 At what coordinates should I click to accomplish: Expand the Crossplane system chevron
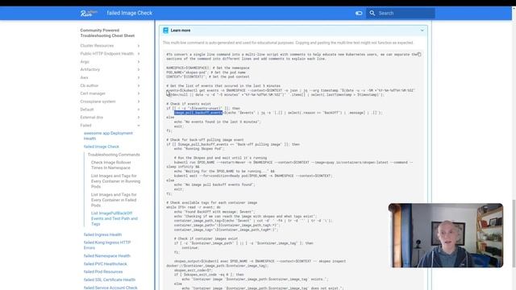pos(139,101)
